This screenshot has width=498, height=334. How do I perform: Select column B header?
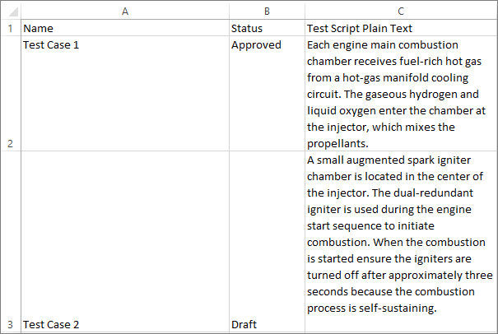267,11
